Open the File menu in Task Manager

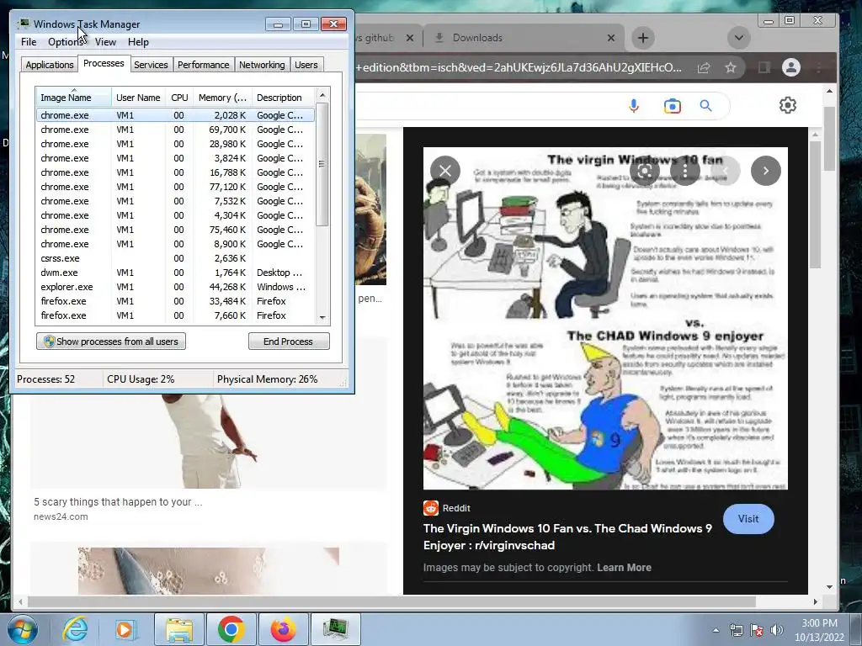click(29, 42)
